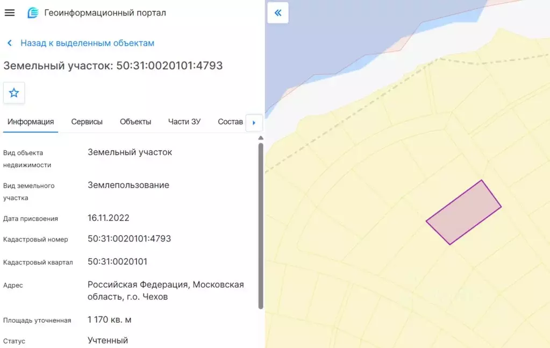
Task: Select the Кадастровый квартал value 50:31:0020101
Action: (x=118, y=262)
